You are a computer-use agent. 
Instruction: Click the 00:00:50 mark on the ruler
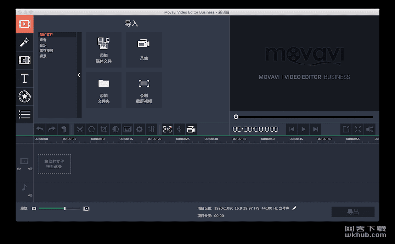coord(325,139)
